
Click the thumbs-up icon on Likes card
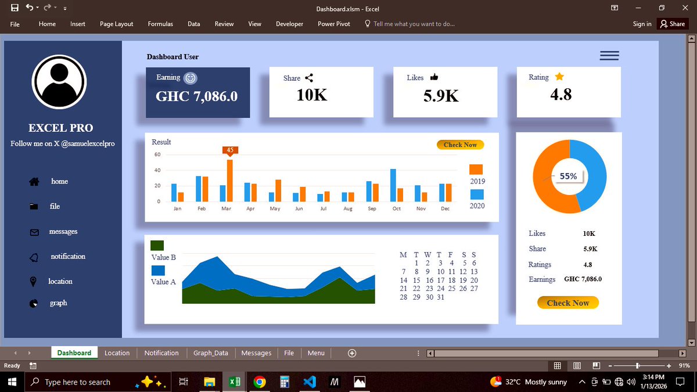[434, 77]
